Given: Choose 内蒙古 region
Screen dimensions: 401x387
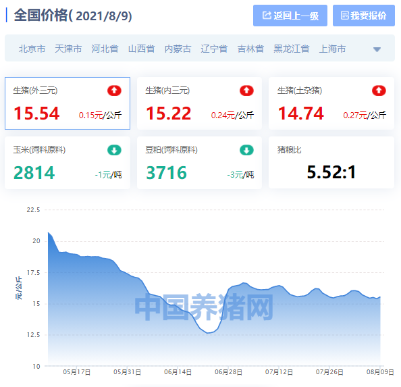Looking at the screenshot, I should click(x=178, y=49).
